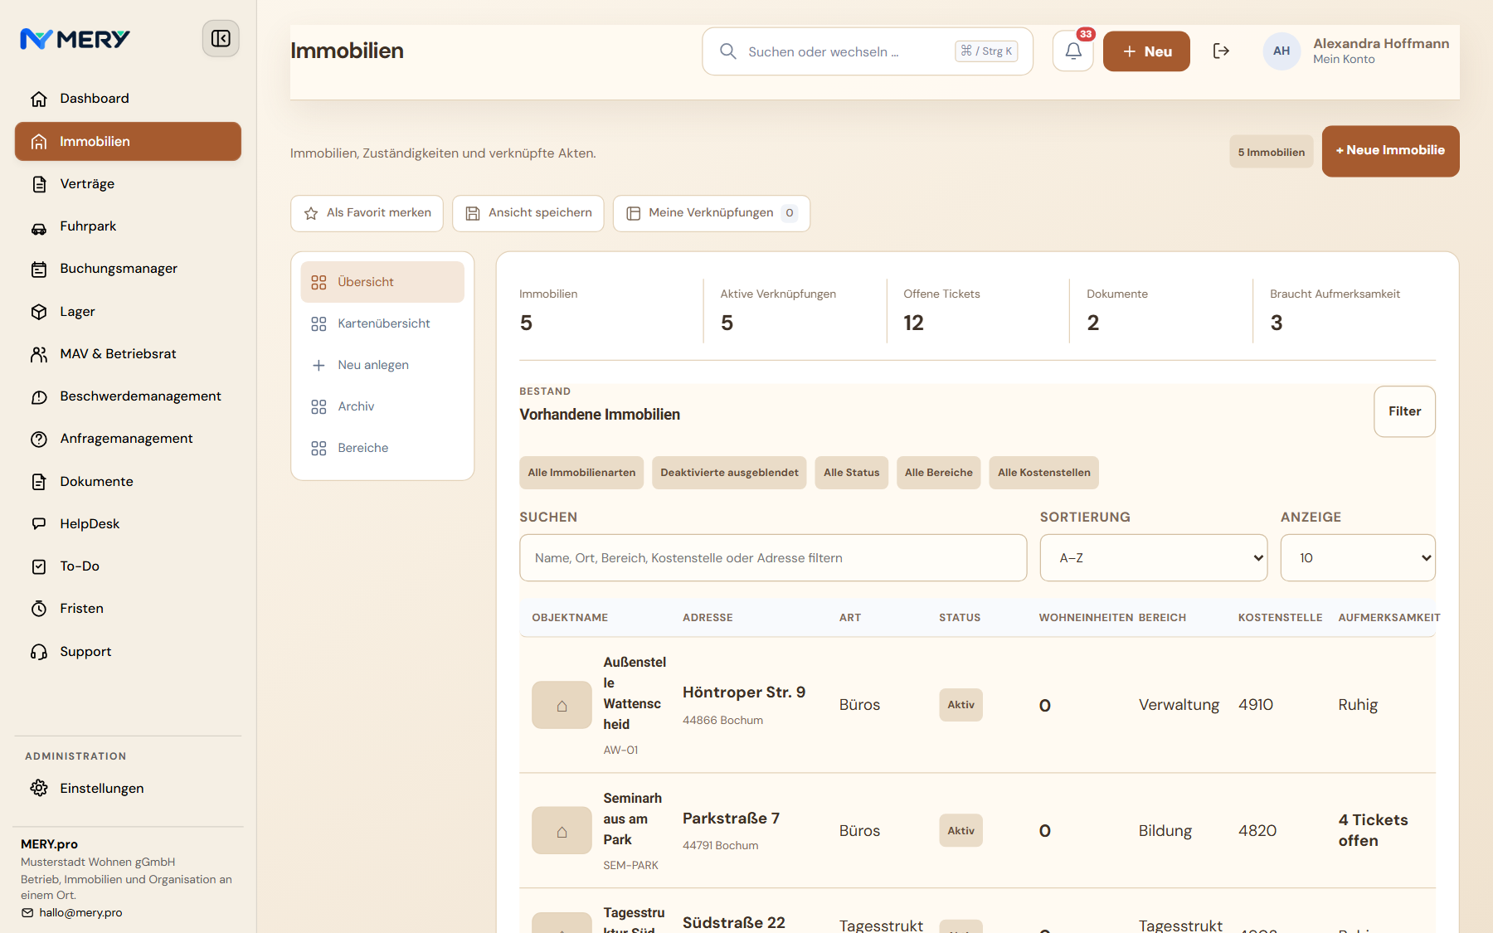The width and height of the screenshot is (1493, 933).
Task: Click Ansicht speichern
Action: (528, 213)
